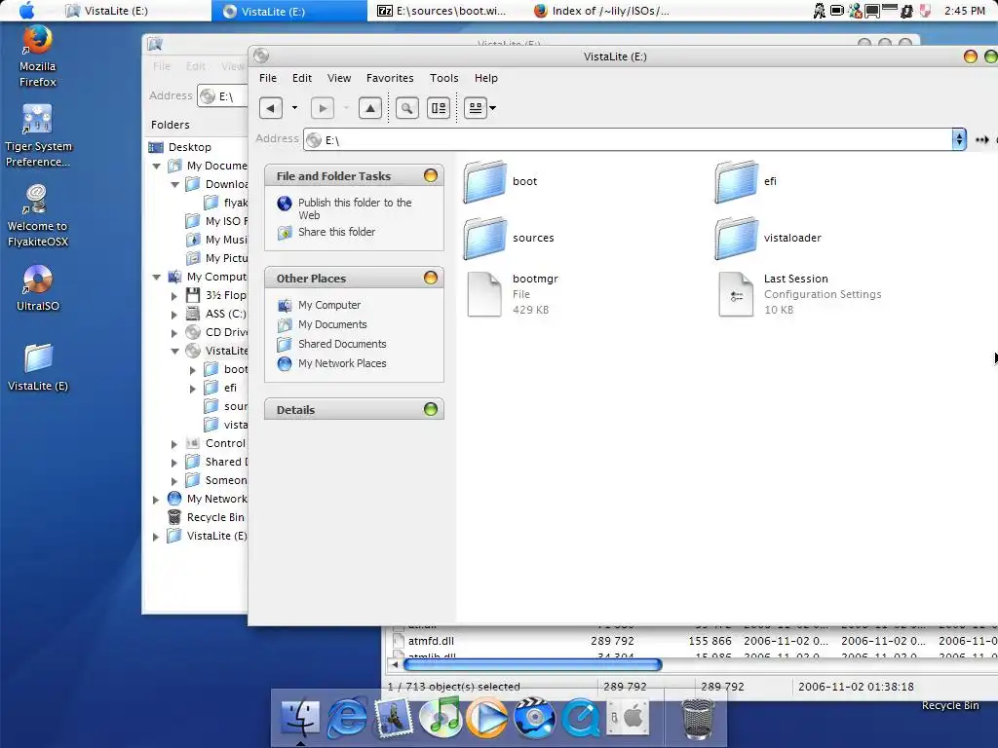Select Desktop in the folder tree
This screenshot has height=748, width=998.
189,147
